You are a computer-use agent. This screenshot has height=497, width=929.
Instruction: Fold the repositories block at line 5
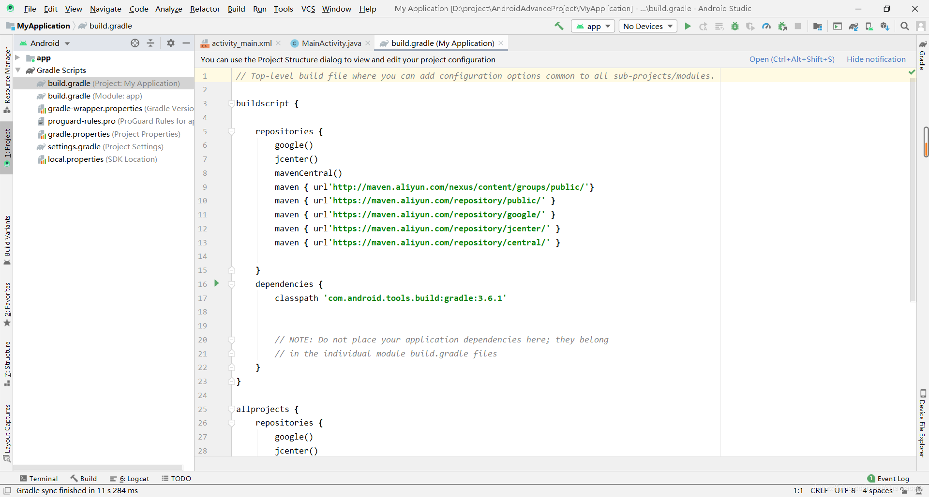pyautogui.click(x=232, y=131)
